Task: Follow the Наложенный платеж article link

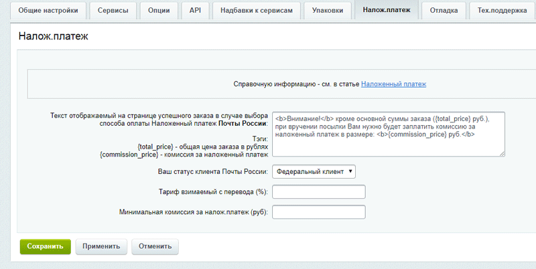Action: point(393,84)
